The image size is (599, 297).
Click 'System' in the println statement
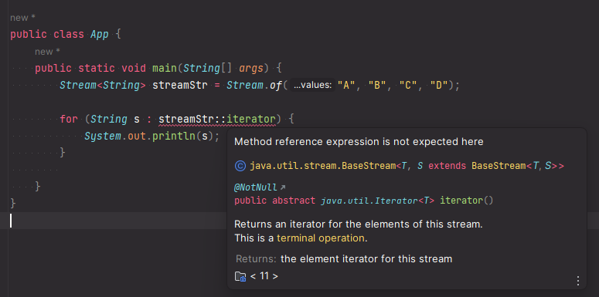(x=102, y=136)
